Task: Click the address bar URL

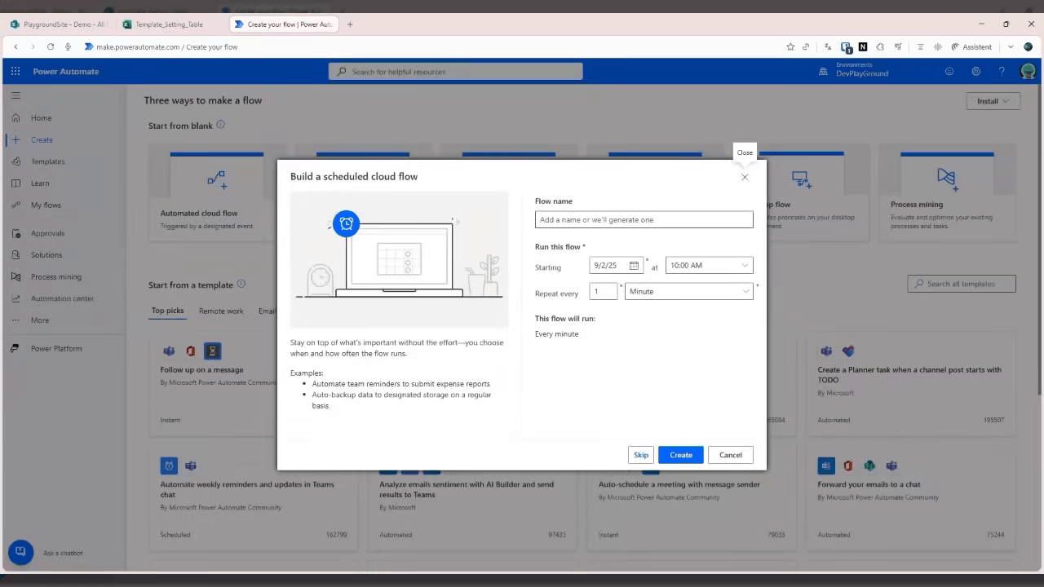Action: coord(167,47)
